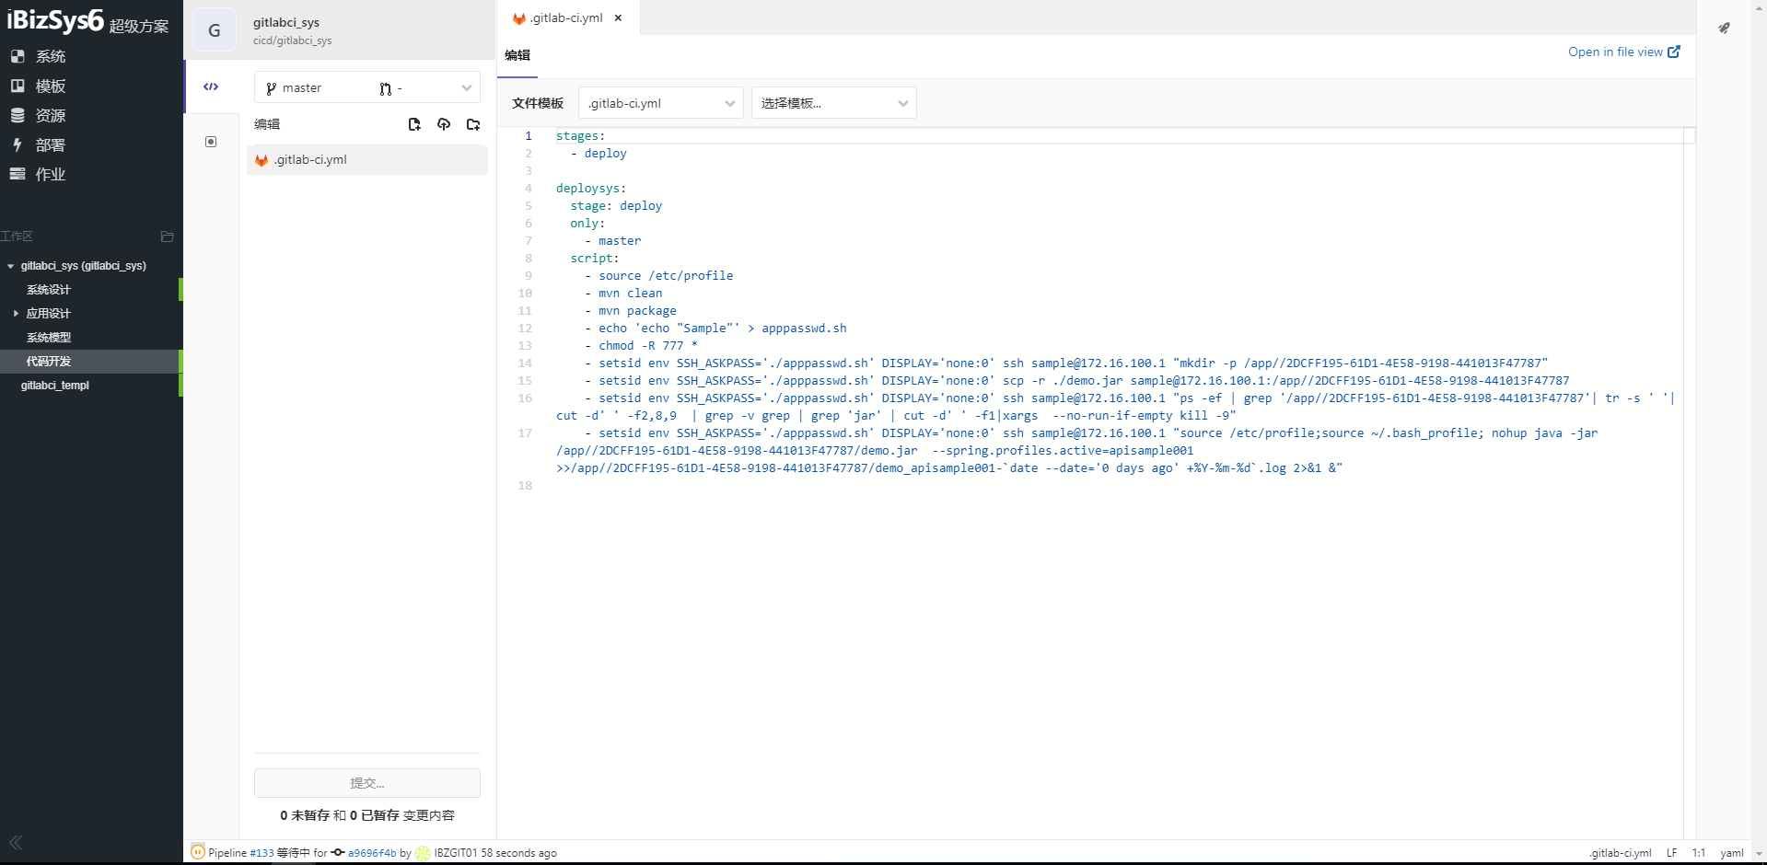
Task: Click the 系统 grid icon
Action: pyautogui.click(x=17, y=56)
